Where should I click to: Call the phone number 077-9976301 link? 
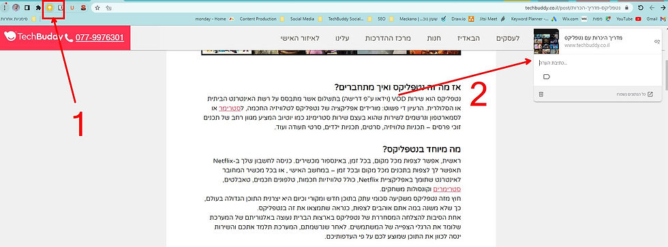coord(100,37)
